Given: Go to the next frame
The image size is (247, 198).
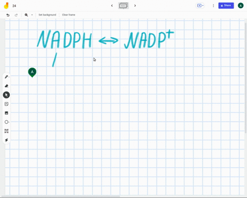Looking at the screenshot, I should (x=135, y=6).
